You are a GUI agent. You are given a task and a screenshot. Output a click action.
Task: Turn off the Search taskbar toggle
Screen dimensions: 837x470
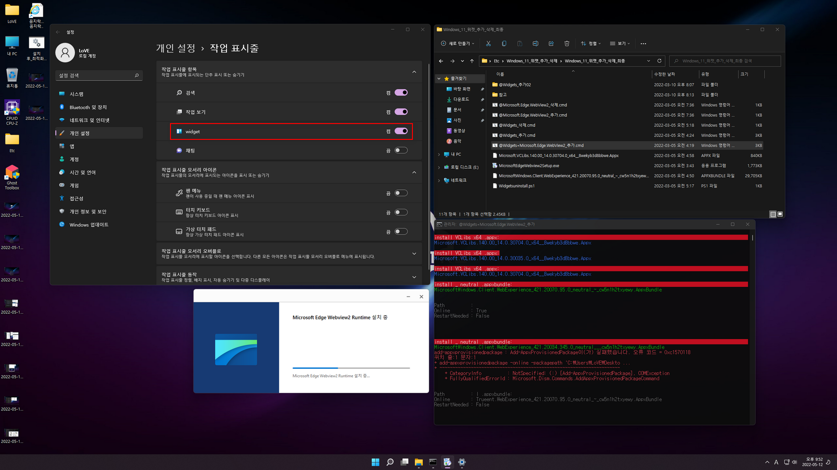click(401, 93)
